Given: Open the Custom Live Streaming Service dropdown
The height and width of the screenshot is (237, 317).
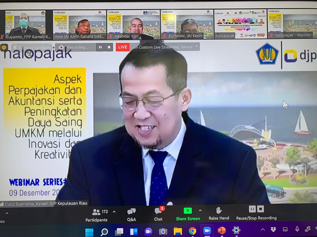Looking at the screenshot, I should tap(196, 47).
